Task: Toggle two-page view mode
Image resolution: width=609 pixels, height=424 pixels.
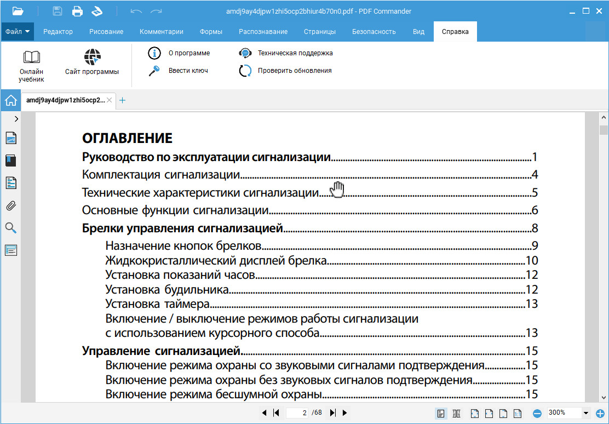Action: (456, 413)
